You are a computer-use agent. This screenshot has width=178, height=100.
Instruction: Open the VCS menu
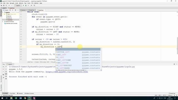pos(32,3)
